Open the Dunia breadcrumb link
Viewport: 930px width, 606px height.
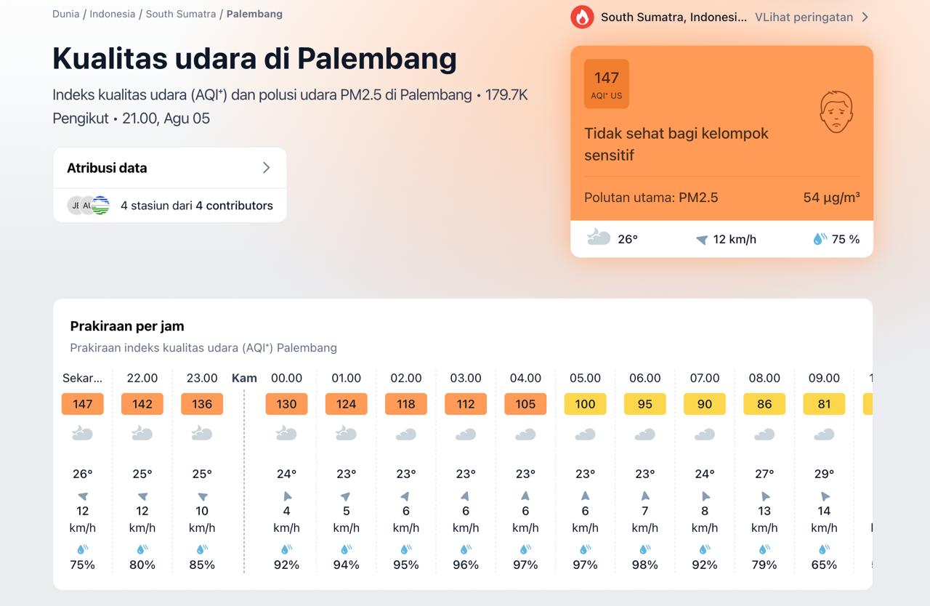(66, 14)
